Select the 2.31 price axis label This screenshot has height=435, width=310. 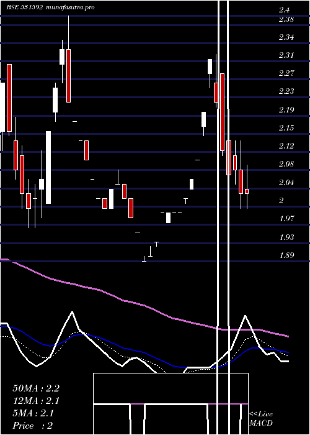click(x=286, y=55)
